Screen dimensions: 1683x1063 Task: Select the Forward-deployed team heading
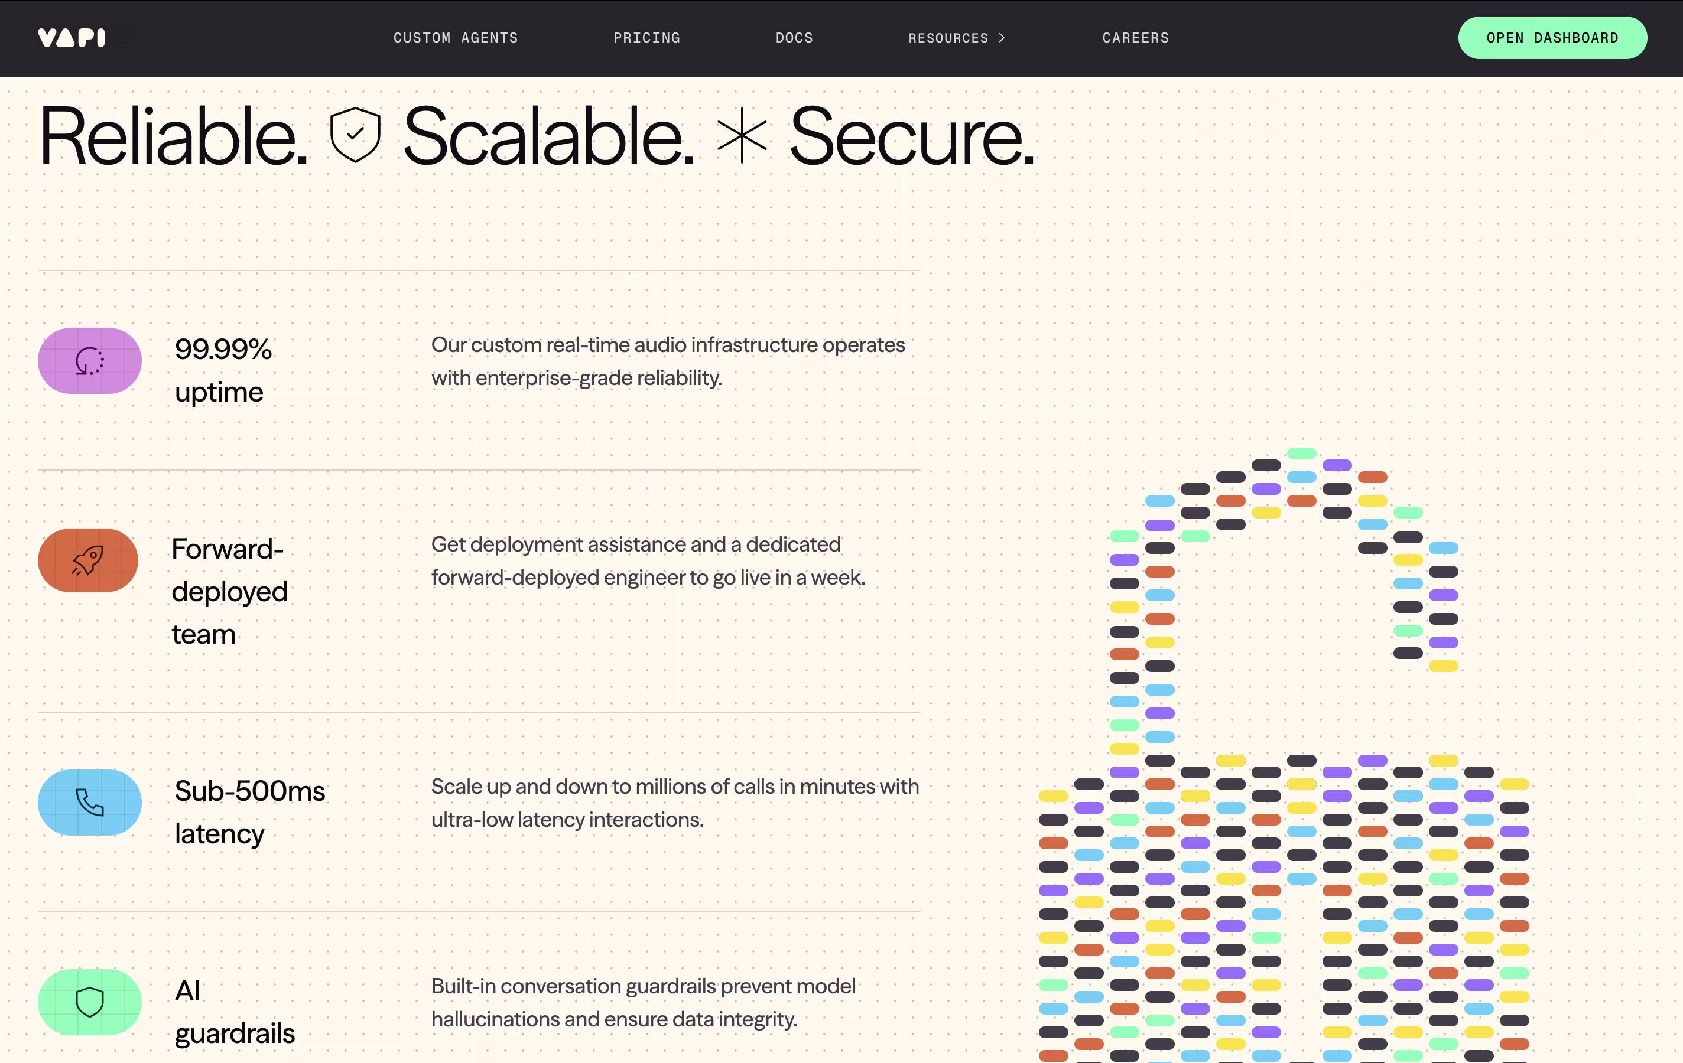[229, 592]
